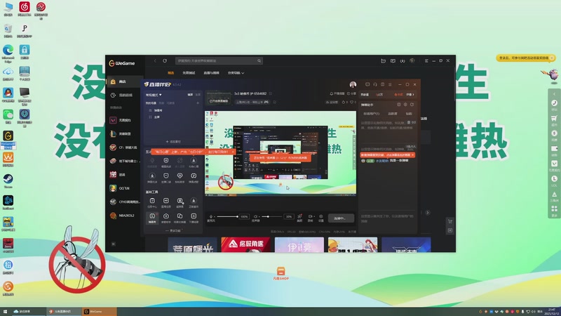Image resolution: width=561 pixels, height=316 pixels.
Task: Switch to the 贴图 tab
Action: (409, 114)
